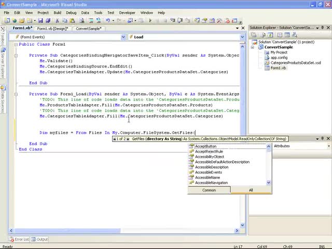Select AcceptButton in IntelliSense list
332x249 pixels.
click(x=227, y=146)
